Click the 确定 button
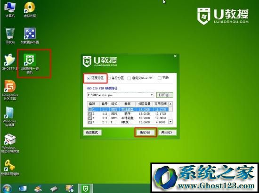Image resolution: width=259 pixels, height=193 pixels. coord(145,132)
